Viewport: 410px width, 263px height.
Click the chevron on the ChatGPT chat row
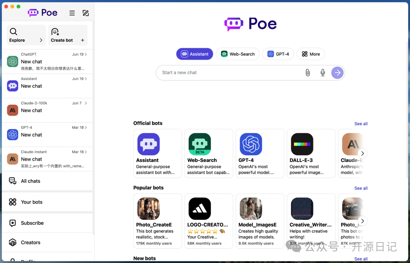pyautogui.click(x=86, y=54)
